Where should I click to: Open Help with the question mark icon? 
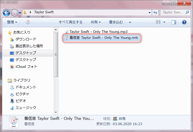pos(184,22)
